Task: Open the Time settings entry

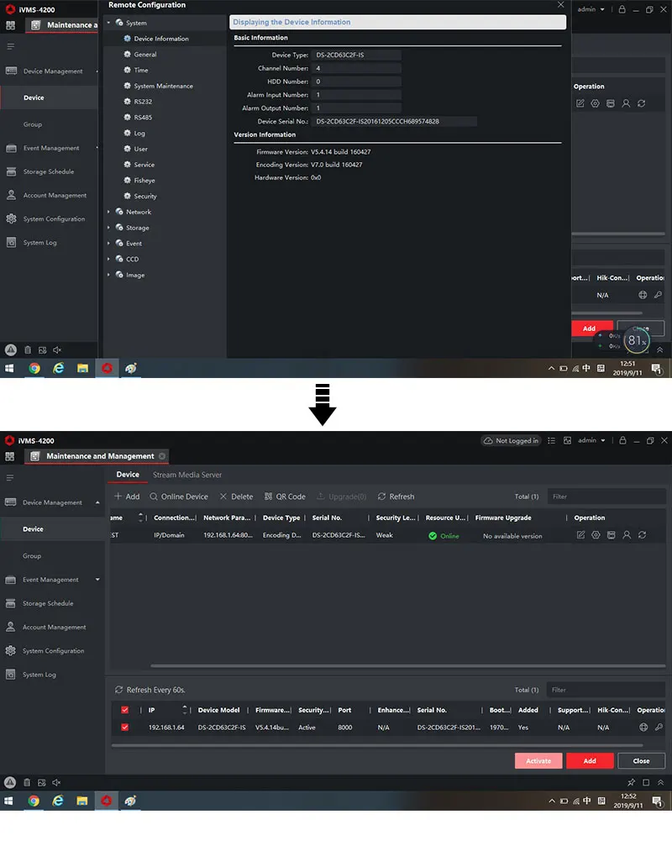Action: [141, 70]
